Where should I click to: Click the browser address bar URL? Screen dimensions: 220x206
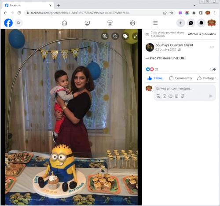[x=80, y=13]
